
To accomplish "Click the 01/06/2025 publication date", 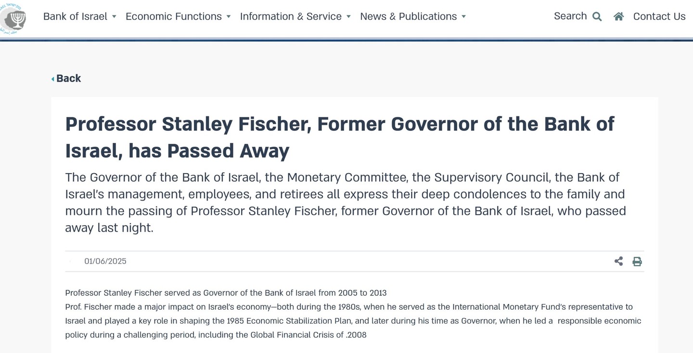I will pos(105,261).
